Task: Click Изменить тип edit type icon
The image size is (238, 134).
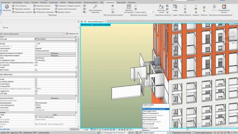Action: pos(67,34)
